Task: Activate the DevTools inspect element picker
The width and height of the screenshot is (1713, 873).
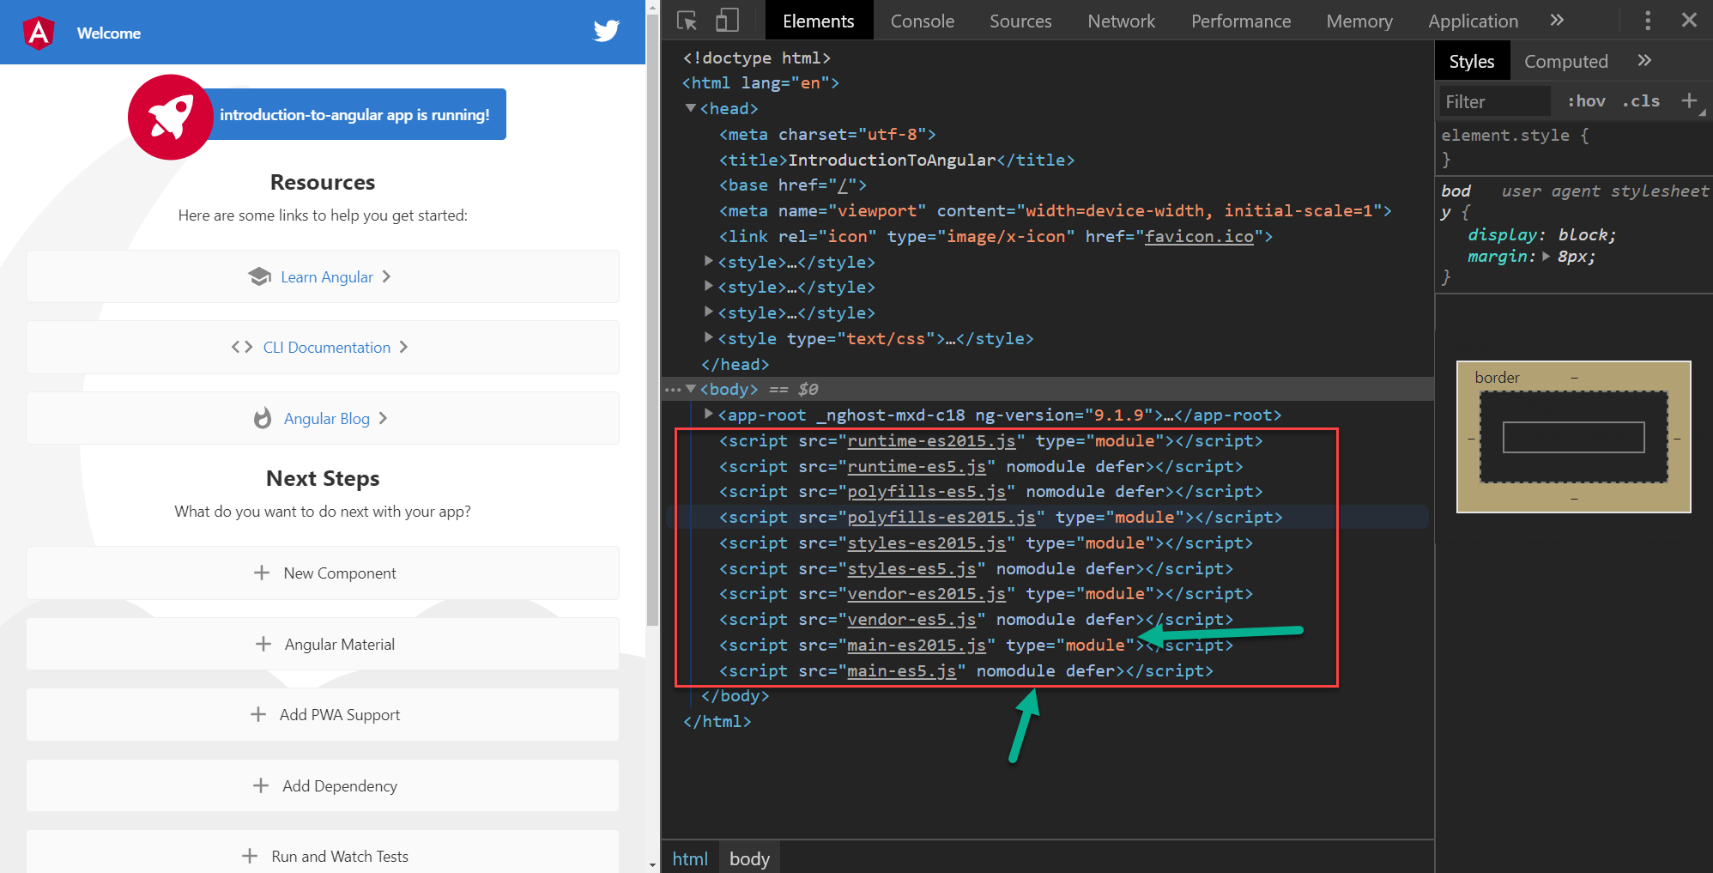Action: click(687, 21)
